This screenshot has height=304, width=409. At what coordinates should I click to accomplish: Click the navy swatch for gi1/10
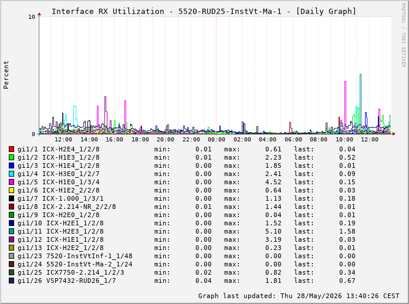pyautogui.click(x=11, y=223)
